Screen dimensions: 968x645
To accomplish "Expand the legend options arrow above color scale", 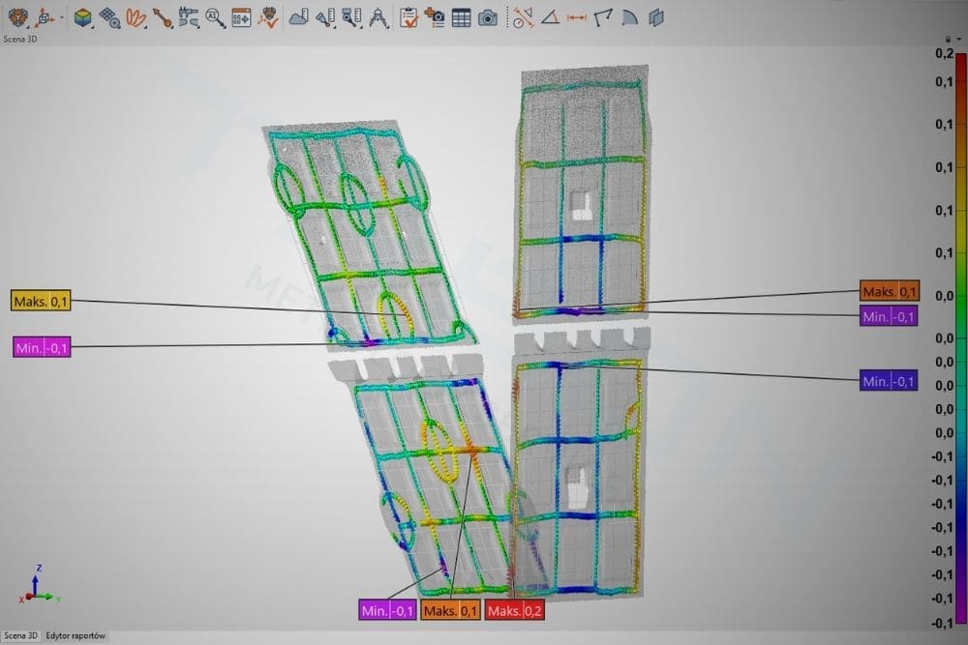I will [958, 39].
